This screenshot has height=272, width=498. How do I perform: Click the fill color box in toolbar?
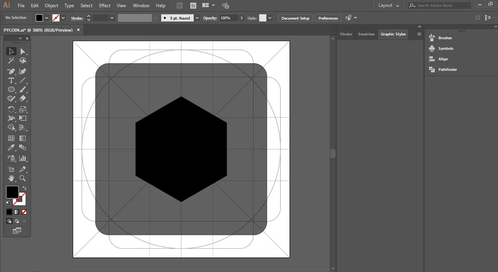12,192
